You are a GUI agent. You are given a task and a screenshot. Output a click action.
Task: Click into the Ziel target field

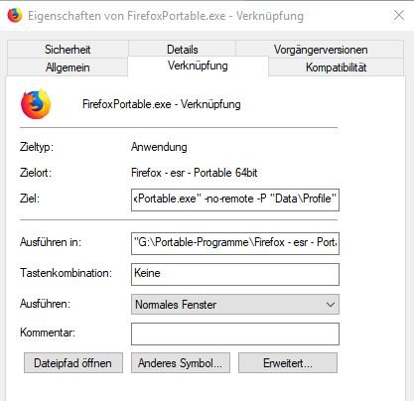235,200
